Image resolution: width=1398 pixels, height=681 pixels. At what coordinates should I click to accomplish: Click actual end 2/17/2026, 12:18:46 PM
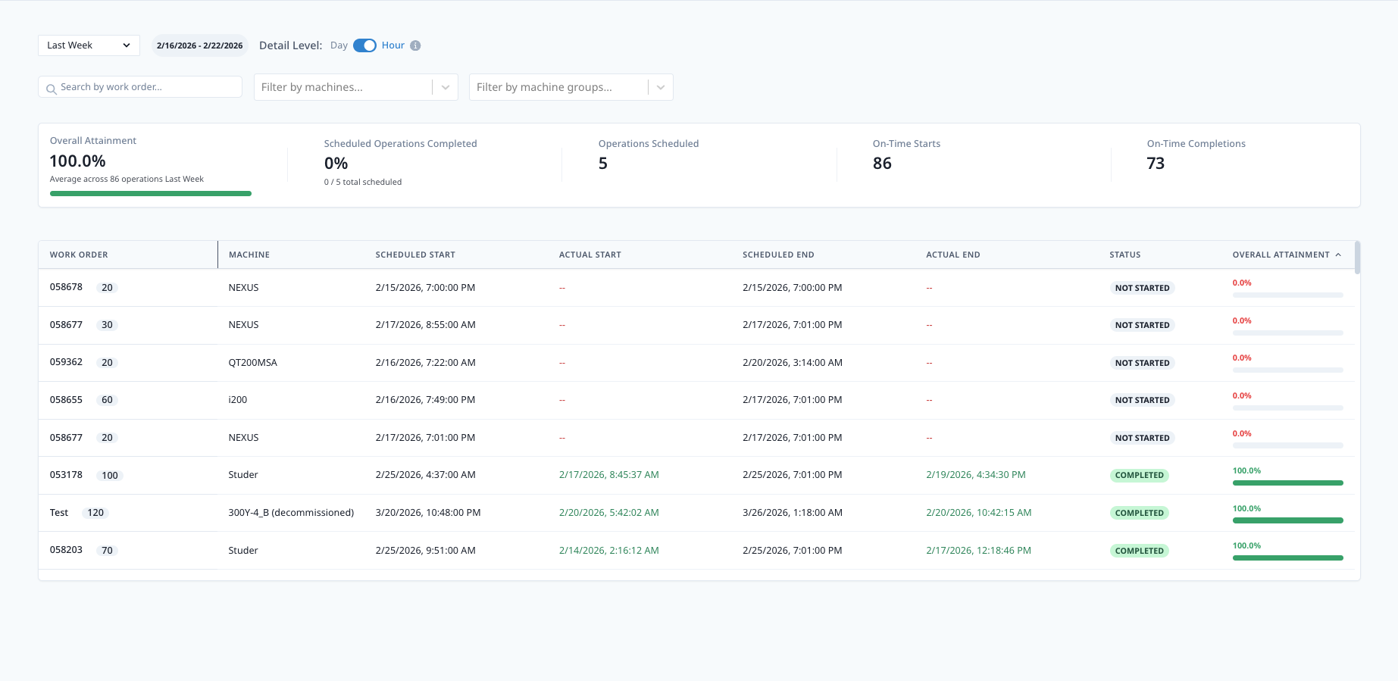[978, 551]
